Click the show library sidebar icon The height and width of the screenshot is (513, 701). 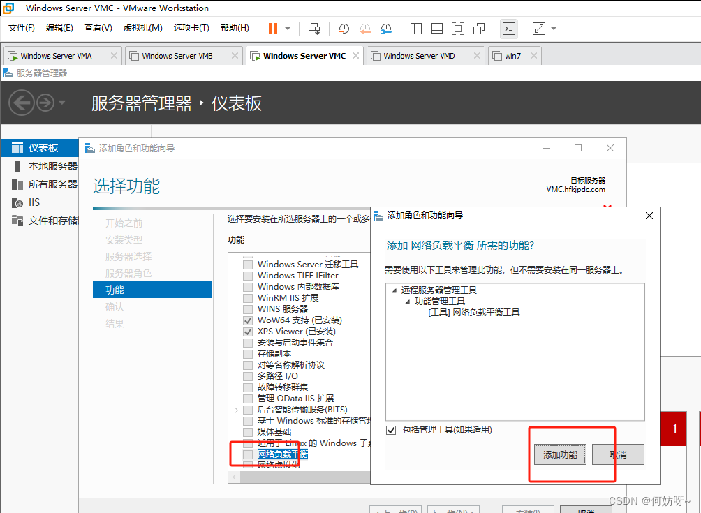coord(416,29)
